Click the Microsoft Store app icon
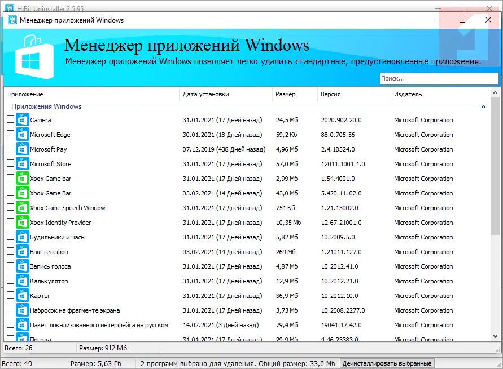This screenshot has width=503, height=369. [23, 164]
